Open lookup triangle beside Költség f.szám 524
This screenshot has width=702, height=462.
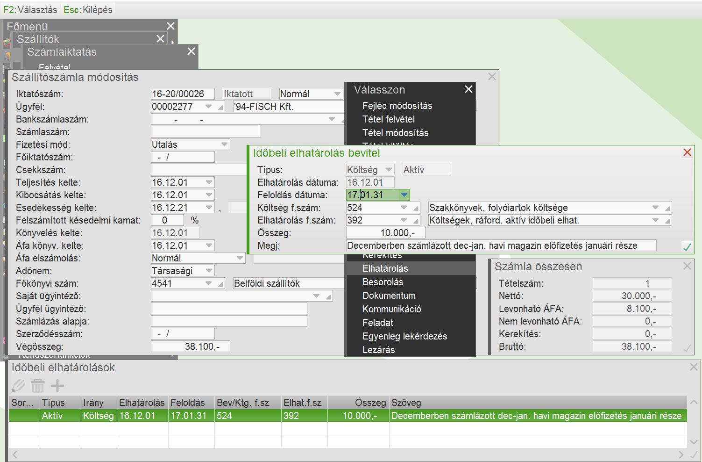[416, 208]
